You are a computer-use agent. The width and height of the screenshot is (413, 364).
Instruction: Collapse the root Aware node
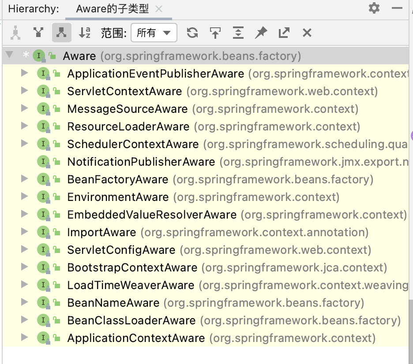9,55
